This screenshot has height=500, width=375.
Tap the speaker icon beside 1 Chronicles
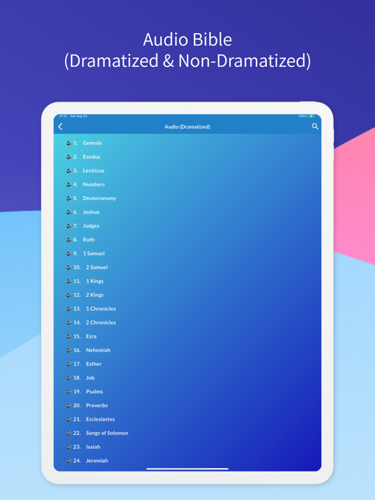point(68,309)
